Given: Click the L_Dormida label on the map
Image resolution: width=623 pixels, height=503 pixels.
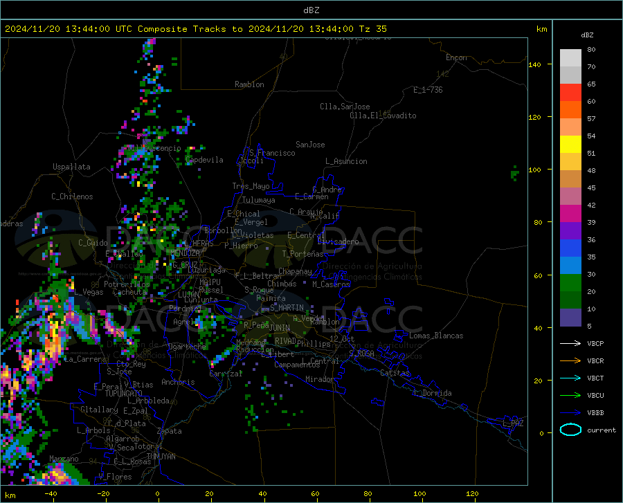Looking at the screenshot, I should click(432, 393).
